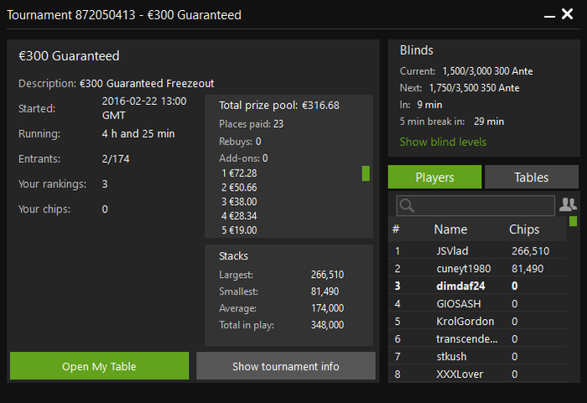Switch to the Players tab
This screenshot has height=403, width=587.
pos(434,177)
